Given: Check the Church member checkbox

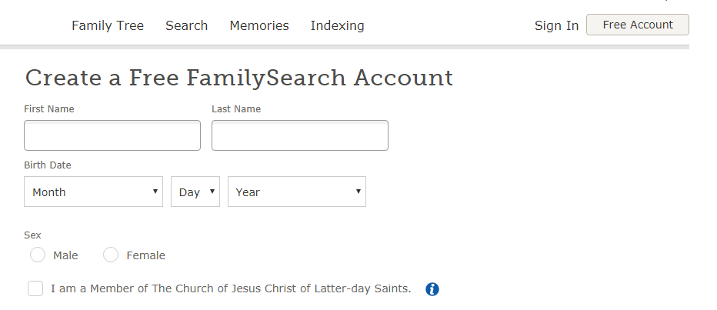Looking at the screenshot, I should tap(35, 288).
